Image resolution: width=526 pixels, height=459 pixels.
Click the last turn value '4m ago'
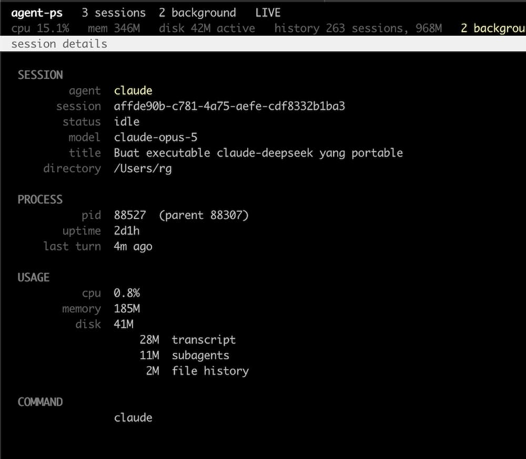pyautogui.click(x=133, y=247)
